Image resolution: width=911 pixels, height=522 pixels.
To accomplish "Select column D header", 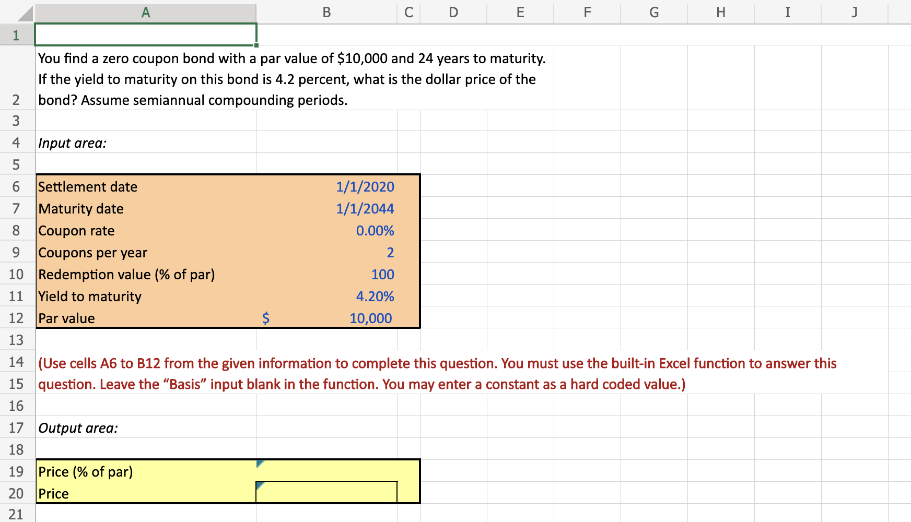I will tap(453, 12).
